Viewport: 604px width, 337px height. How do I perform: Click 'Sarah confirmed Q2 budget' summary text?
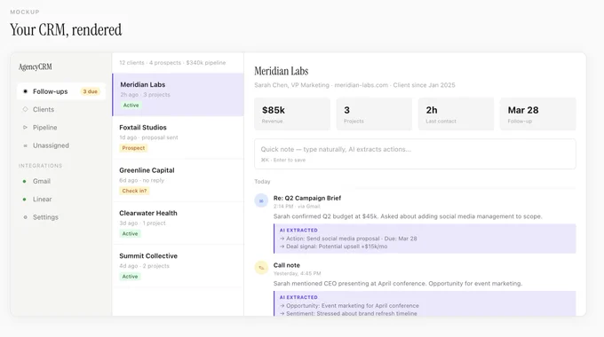point(408,216)
